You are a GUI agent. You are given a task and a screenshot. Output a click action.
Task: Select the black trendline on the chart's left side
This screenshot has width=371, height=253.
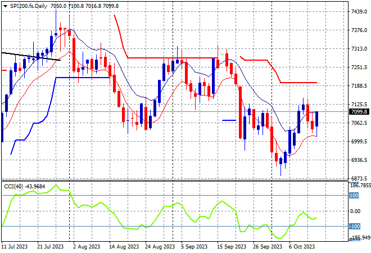[31, 56]
